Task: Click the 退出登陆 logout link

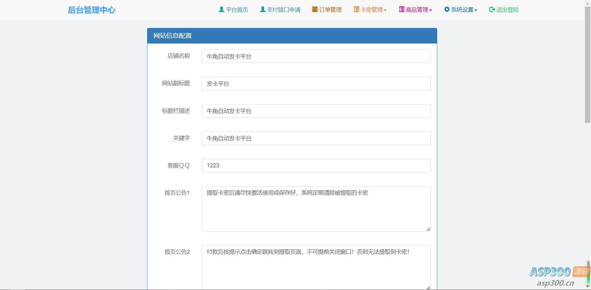Action: (x=507, y=10)
